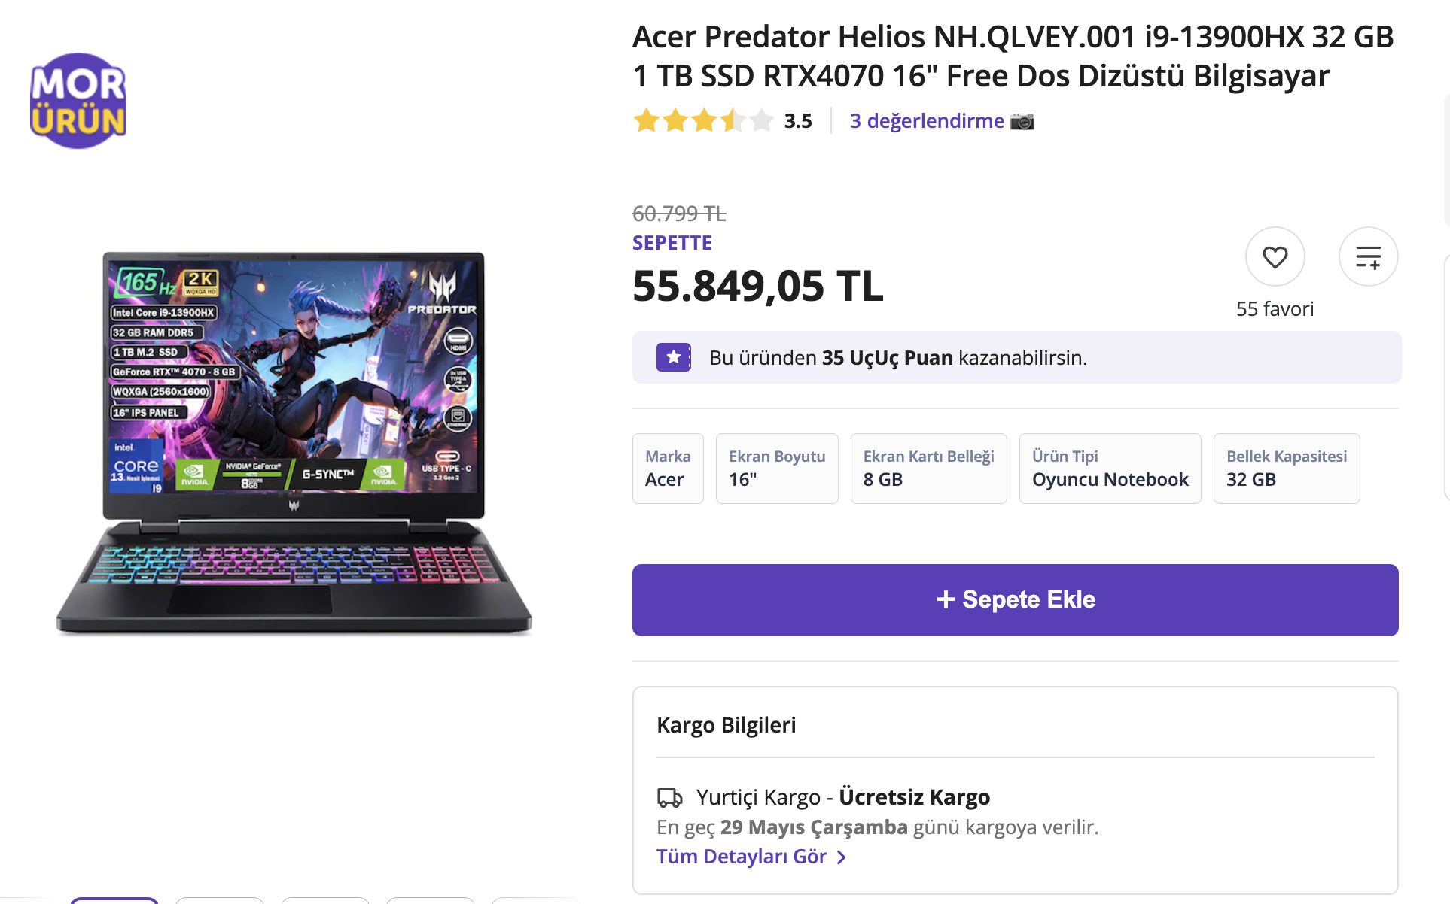Click the chevron after Tüm Detayları Gör
Screen dimensions: 1450x904
(842, 857)
